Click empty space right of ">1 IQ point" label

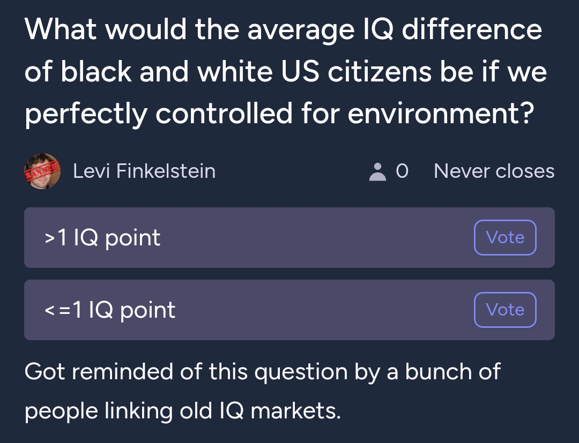click(x=314, y=237)
